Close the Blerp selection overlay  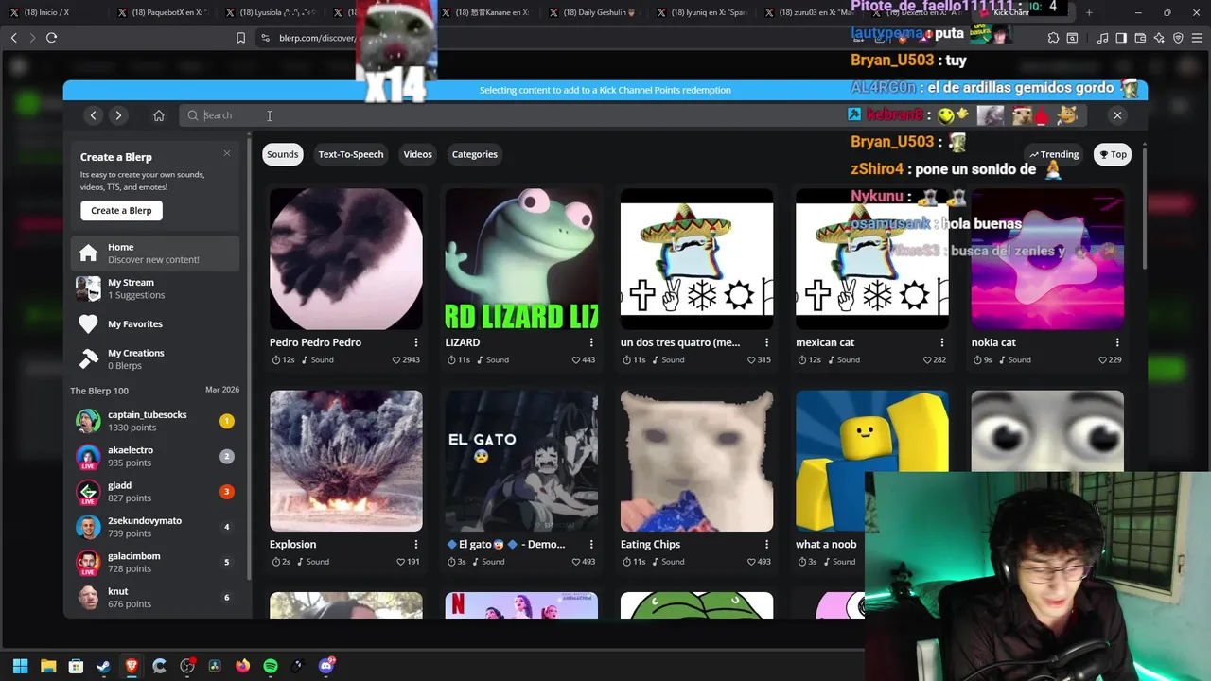pyautogui.click(x=1117, y=115)
